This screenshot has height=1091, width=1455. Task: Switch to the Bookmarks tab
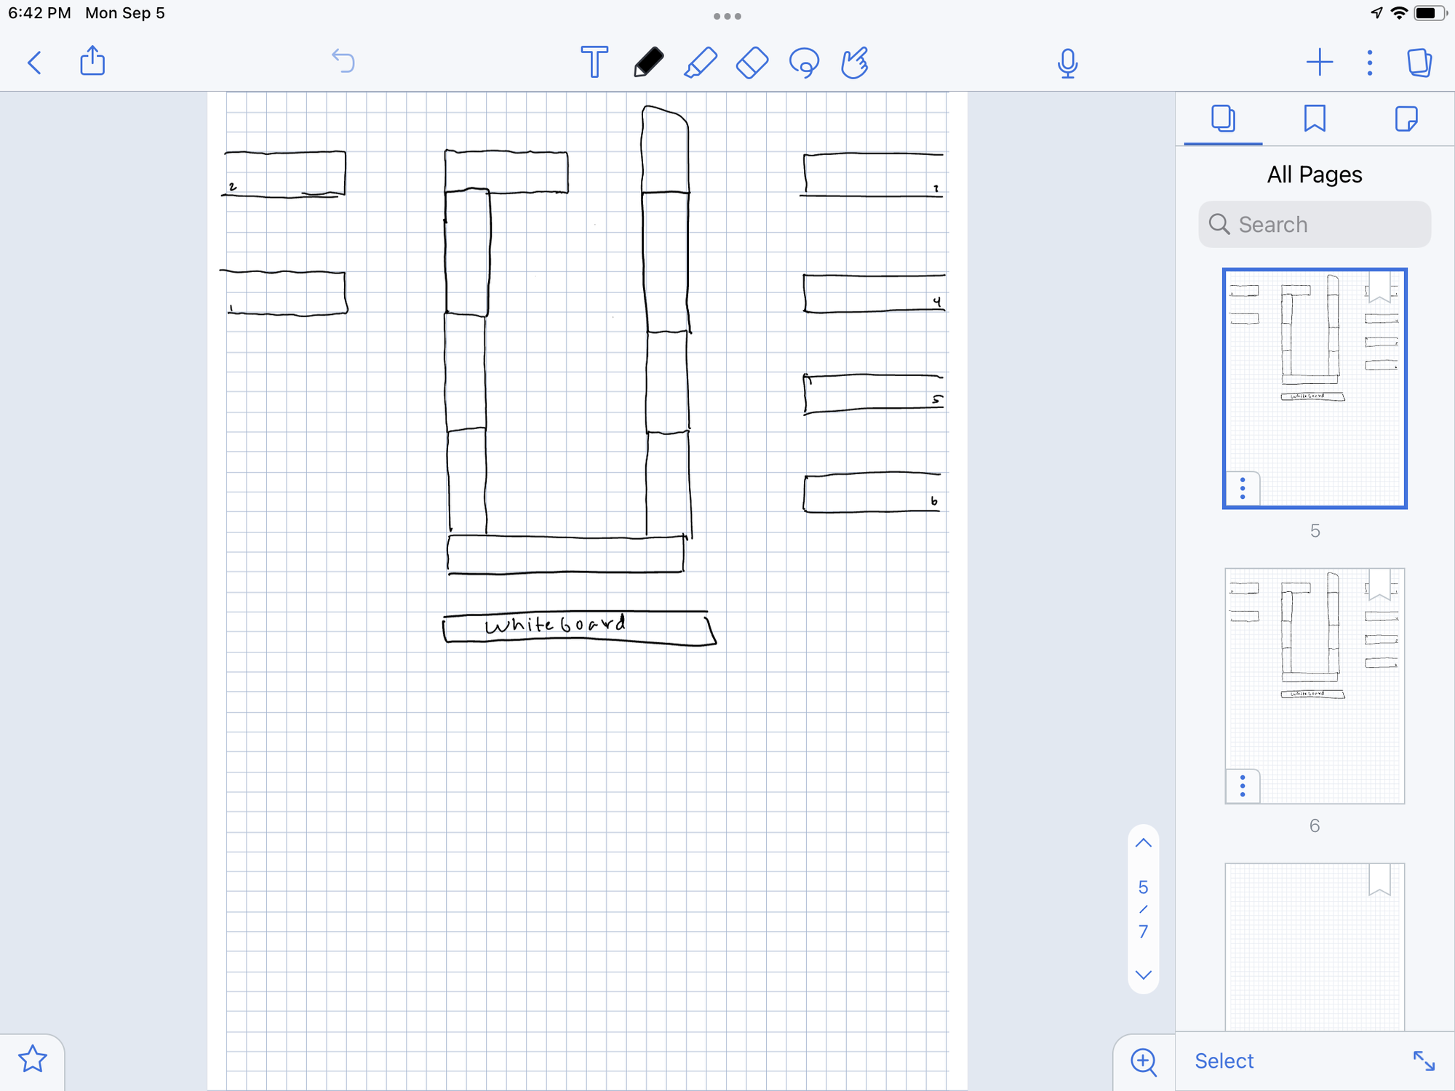click(1314, 119)
